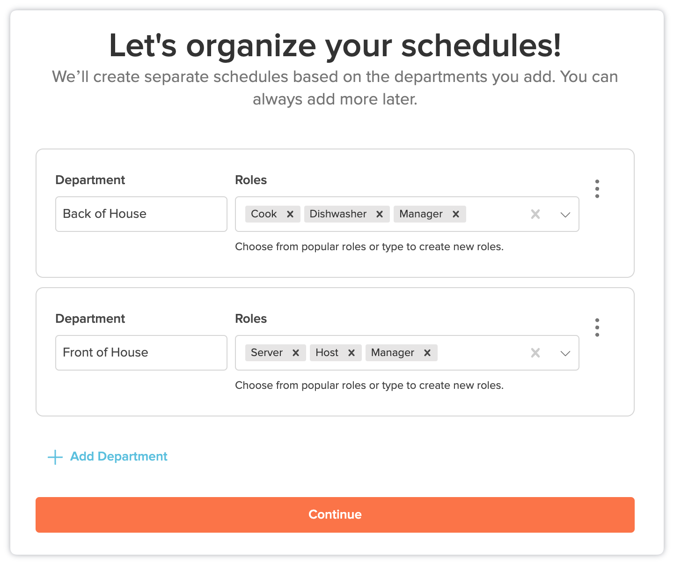The image size is (674, 565).
Task: Clear all Front of House roles
Action: [x=535, y=353]
